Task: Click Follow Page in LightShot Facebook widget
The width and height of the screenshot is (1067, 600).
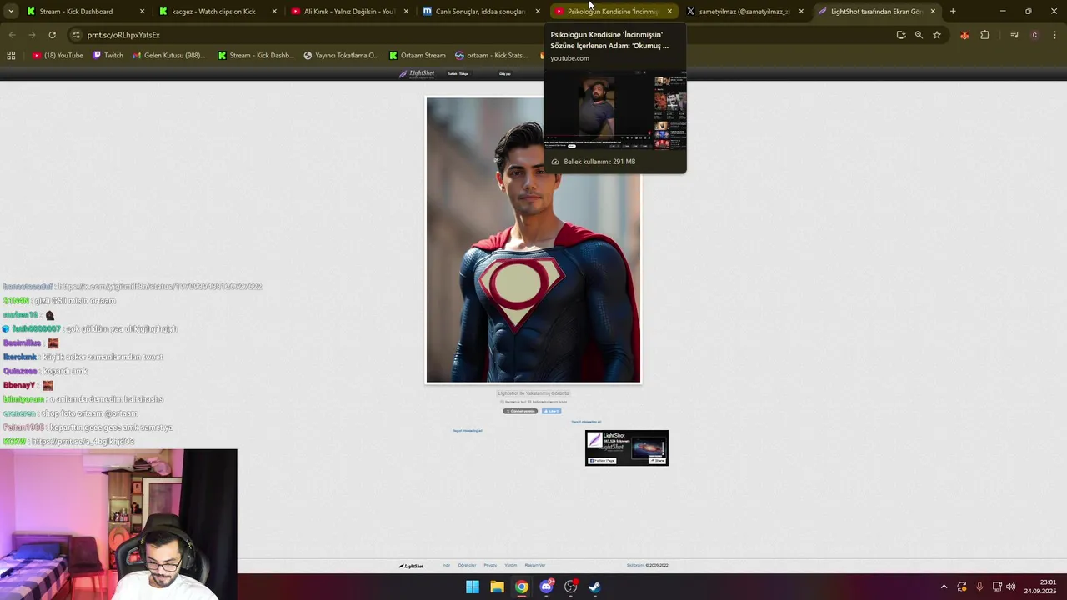Action: (602, 461)
